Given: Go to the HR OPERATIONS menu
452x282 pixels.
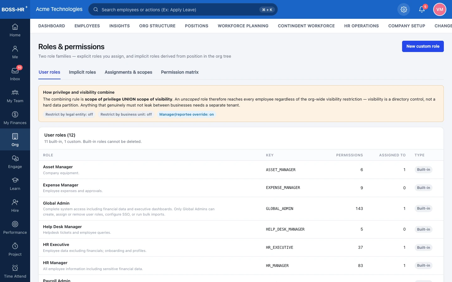Looking at the screenshot, I should 362,26.
